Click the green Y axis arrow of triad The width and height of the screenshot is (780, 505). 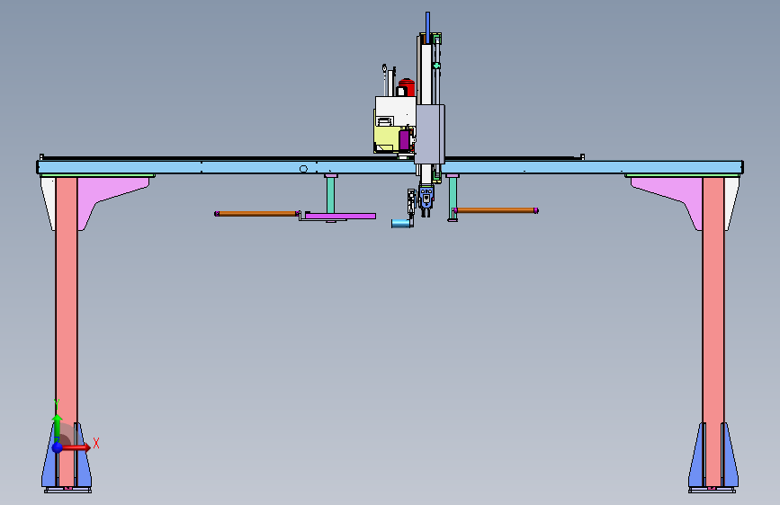(x=58, y=427)
